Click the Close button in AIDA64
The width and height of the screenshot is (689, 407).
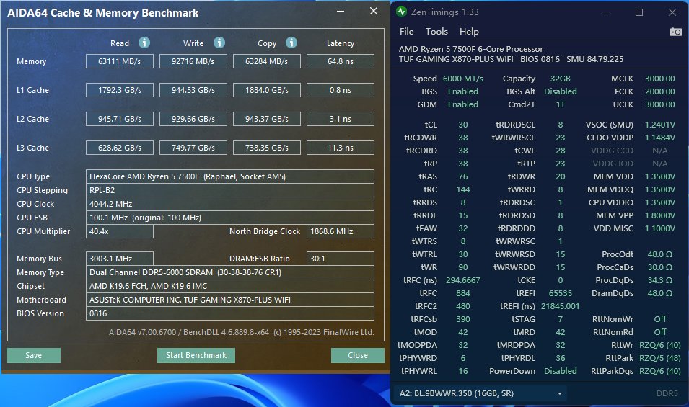358,355
